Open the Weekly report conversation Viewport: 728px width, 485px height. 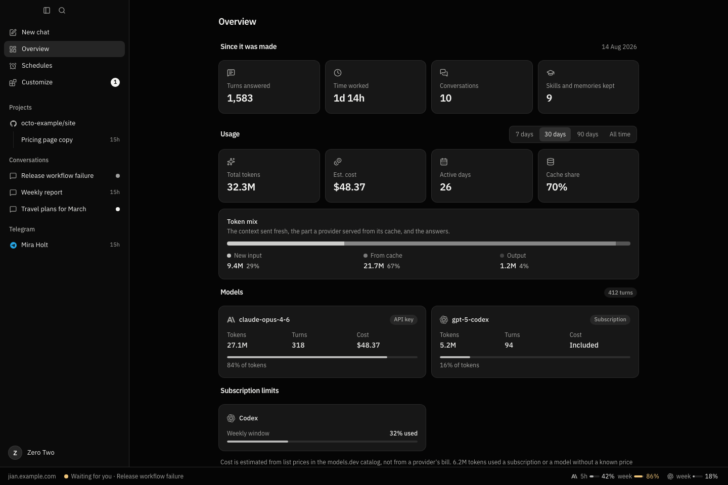[64, 192]
